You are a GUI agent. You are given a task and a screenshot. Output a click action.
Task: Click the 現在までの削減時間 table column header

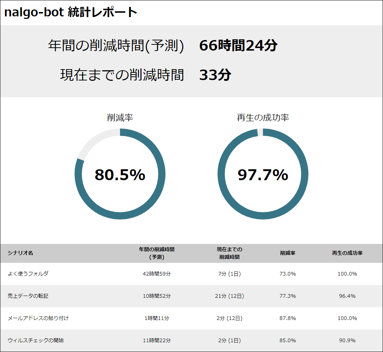pos(230,253)
